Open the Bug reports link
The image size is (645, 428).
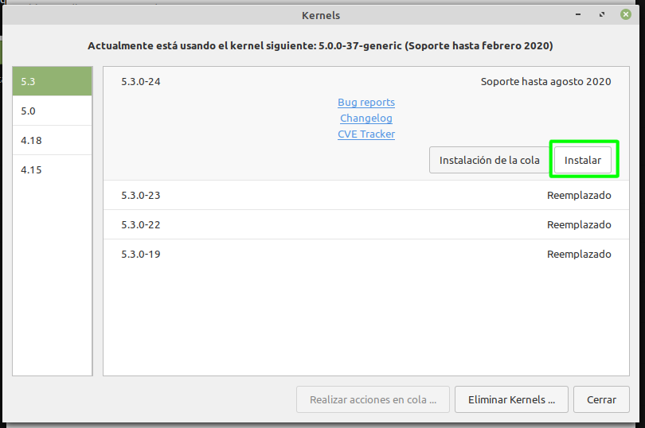coord(366,103)
